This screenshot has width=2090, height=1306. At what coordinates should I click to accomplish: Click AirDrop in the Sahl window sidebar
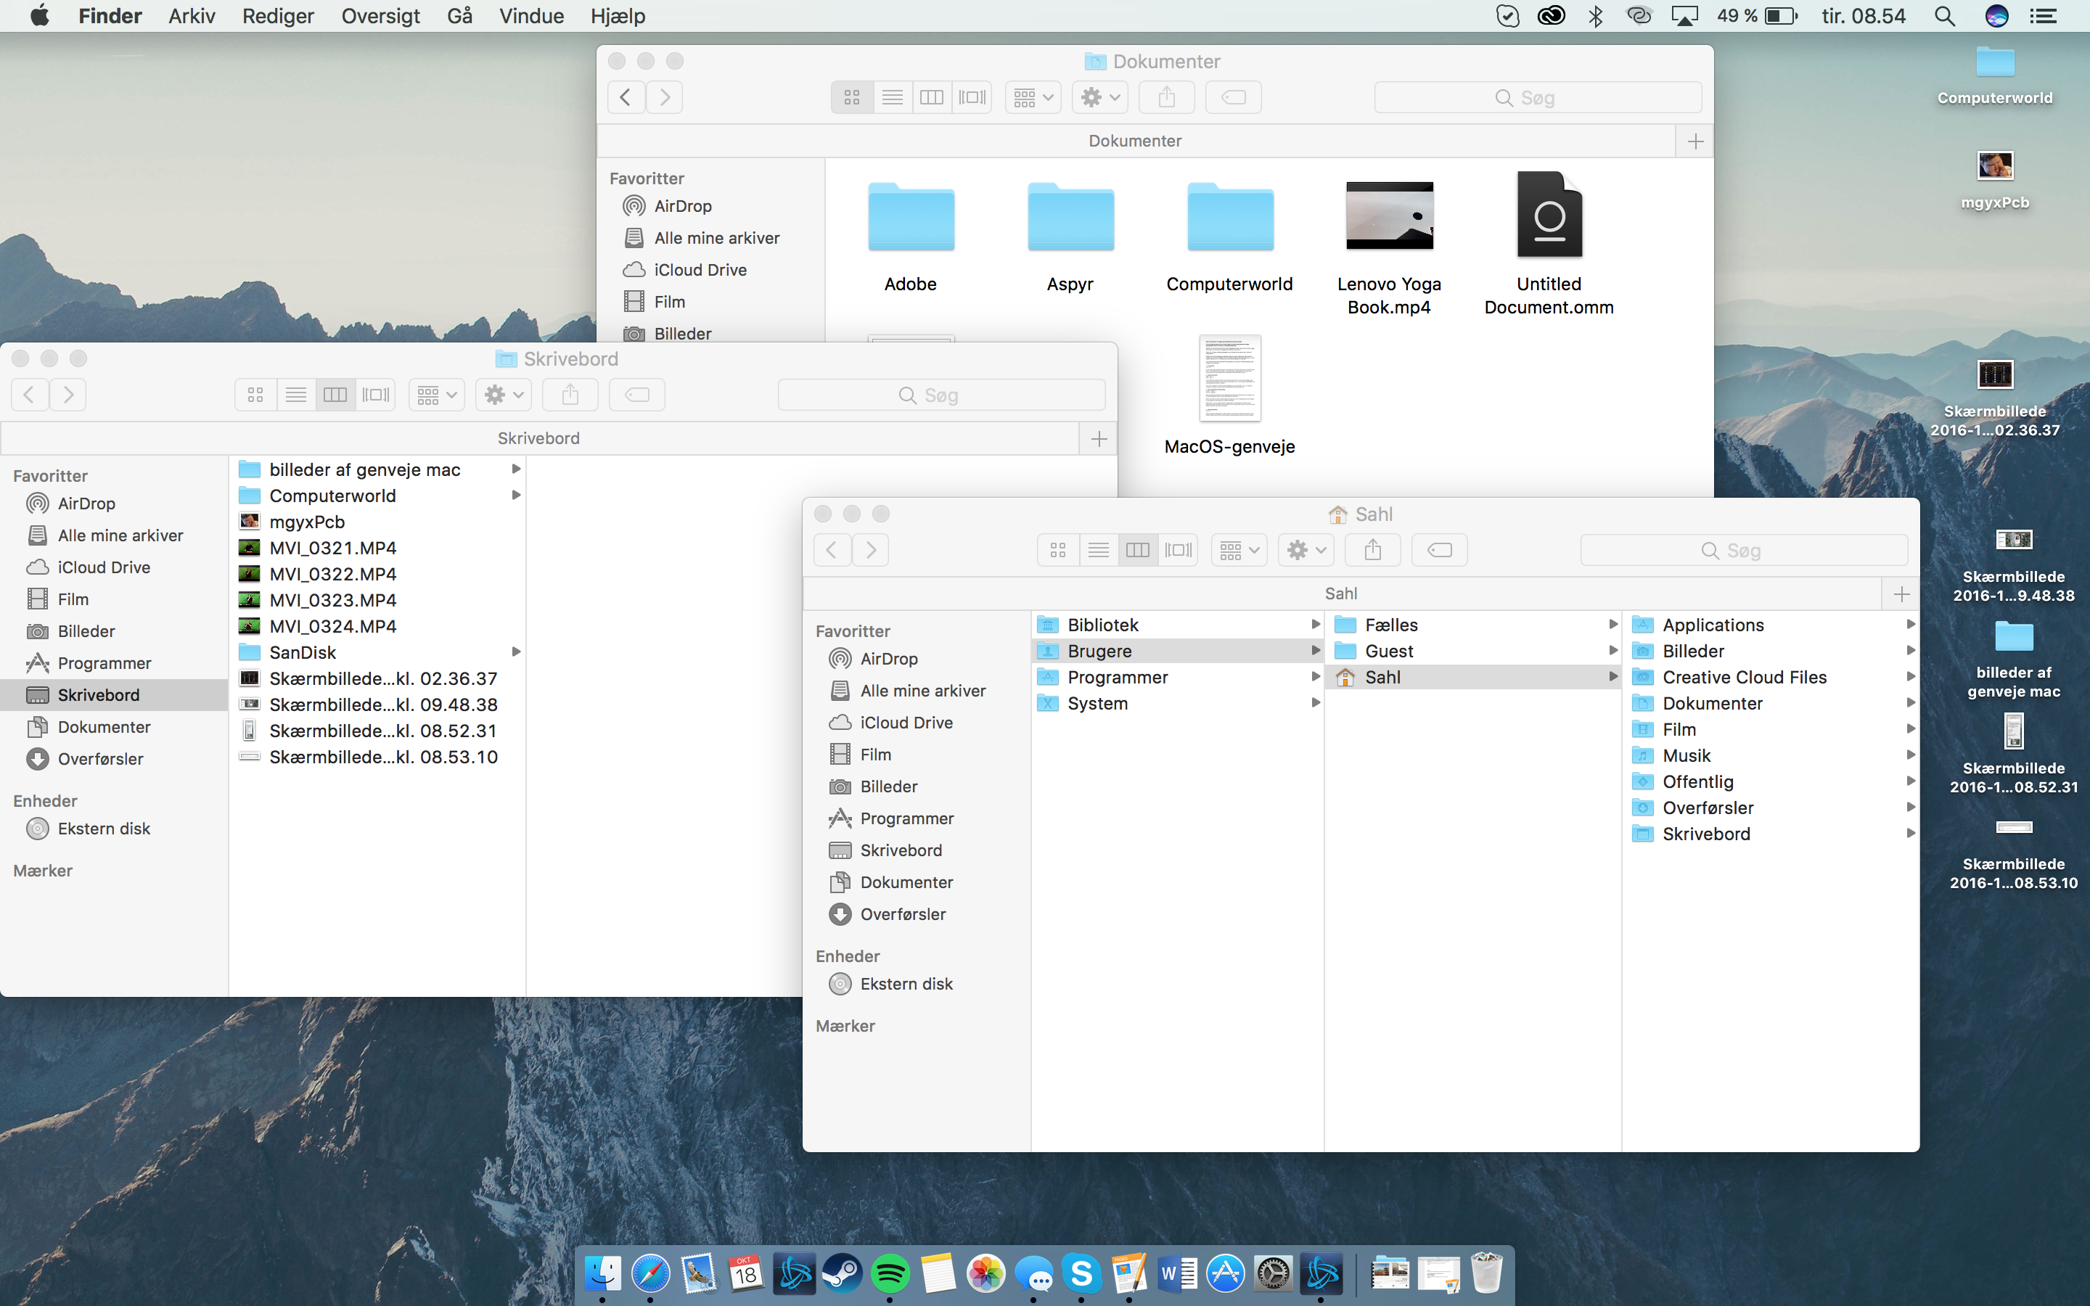coord(888,659)
